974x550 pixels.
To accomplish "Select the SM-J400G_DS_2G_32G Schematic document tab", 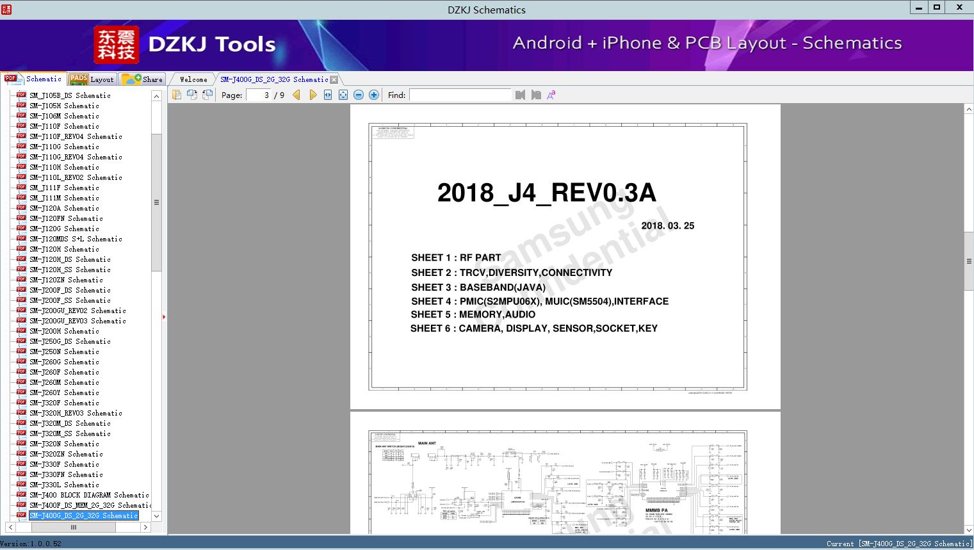I will click(x=274, y=79).
